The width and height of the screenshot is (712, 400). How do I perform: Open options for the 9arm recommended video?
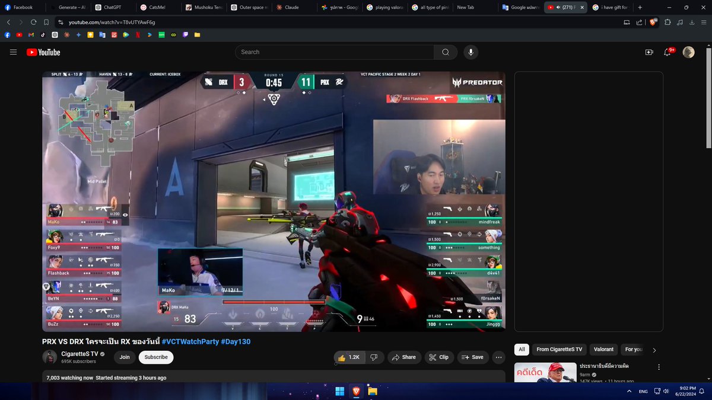659,367
